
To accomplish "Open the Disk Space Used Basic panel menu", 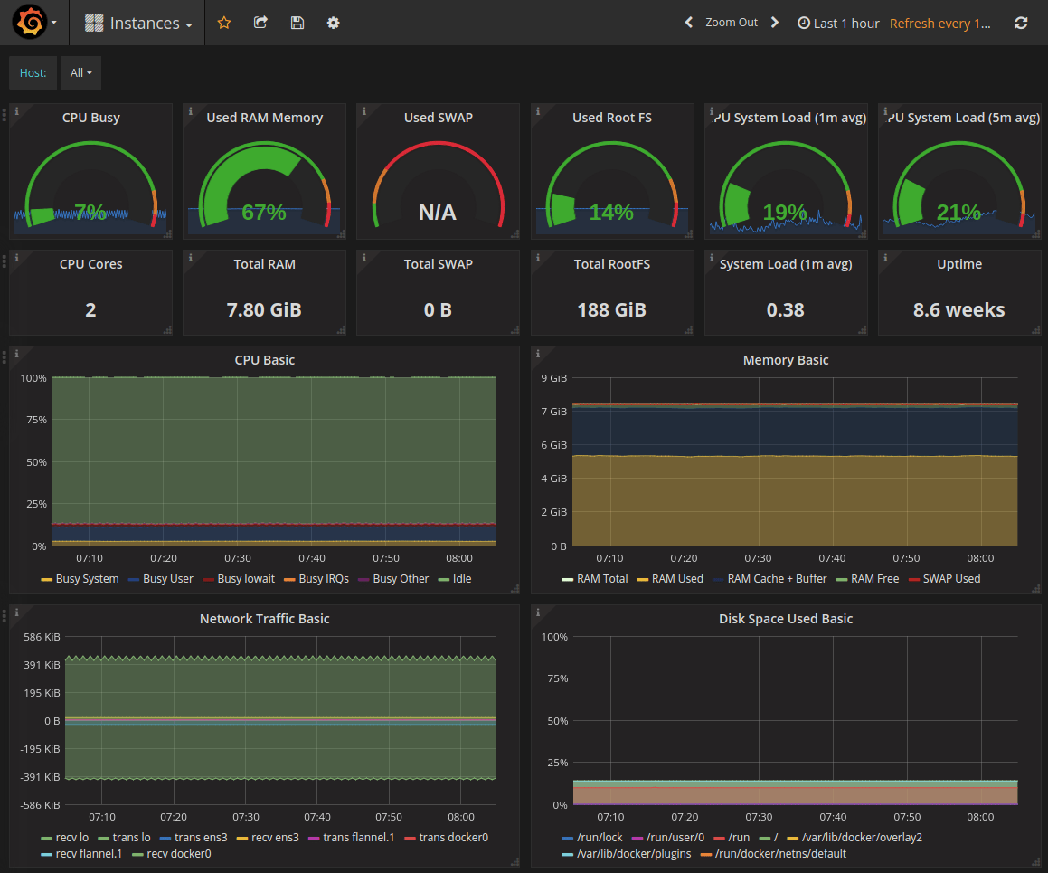I will [786, 619].
